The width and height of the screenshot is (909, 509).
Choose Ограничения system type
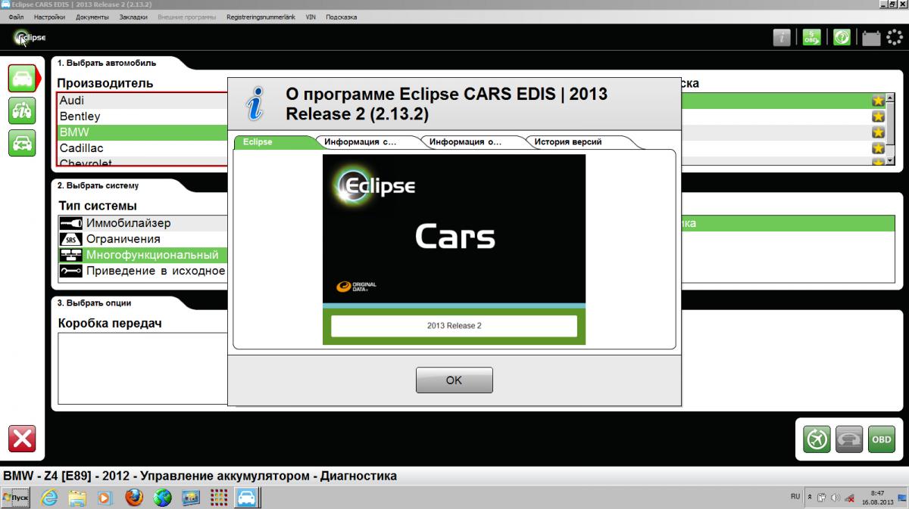[143, 240]
